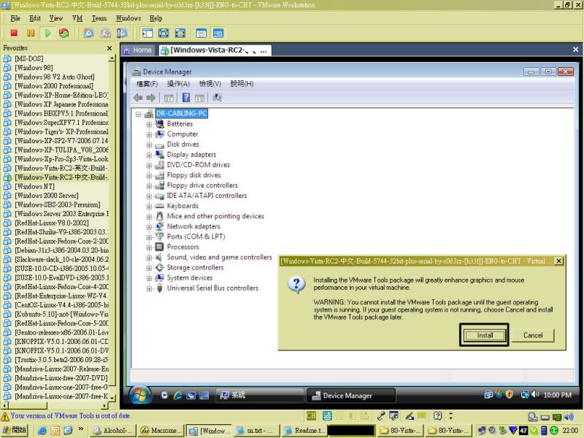Click the volume icon in the Vista tray

pos(536,394)
